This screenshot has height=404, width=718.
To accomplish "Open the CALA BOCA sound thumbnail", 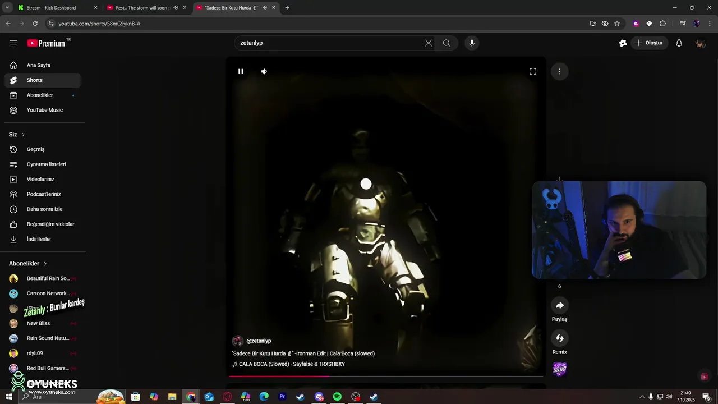I will tap(559, 369).
